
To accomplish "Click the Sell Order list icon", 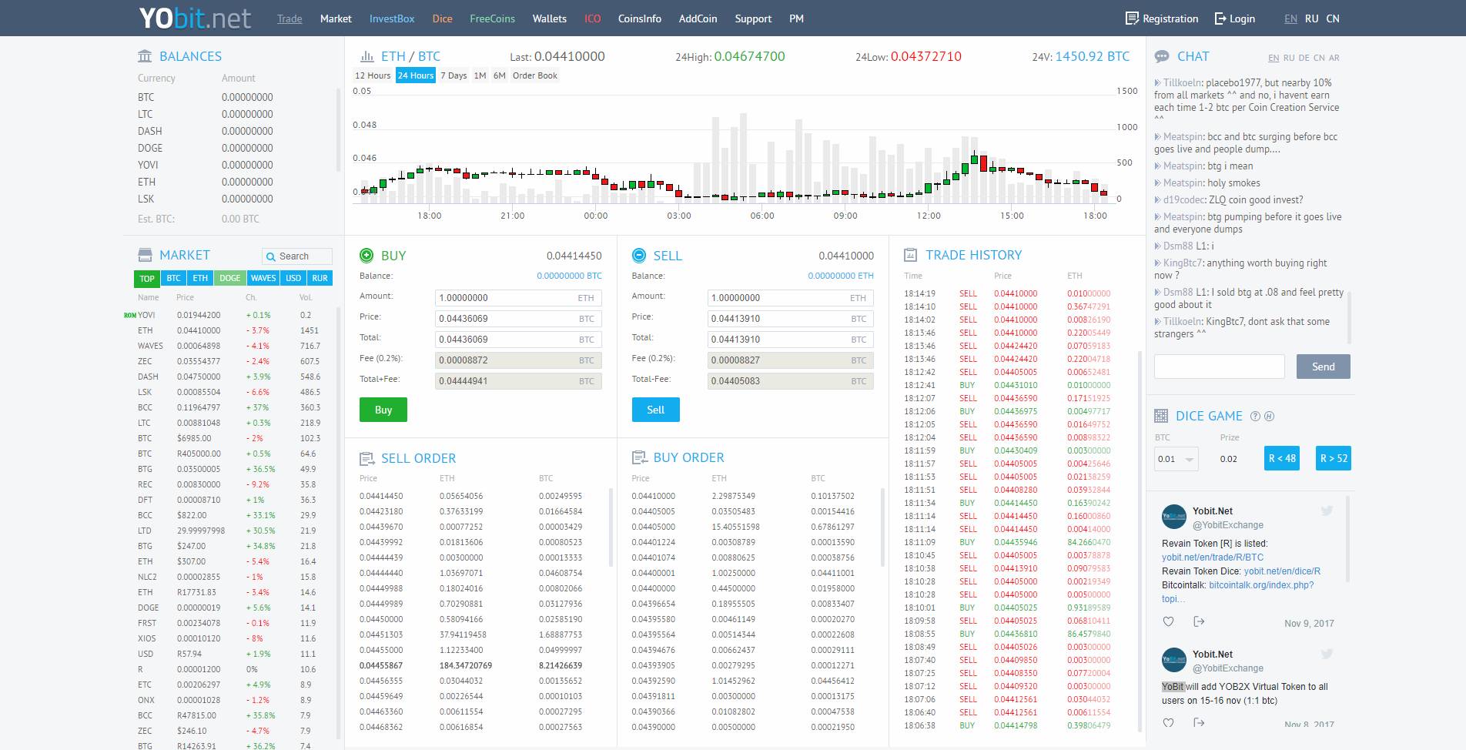I will click(x=366, y=458).
